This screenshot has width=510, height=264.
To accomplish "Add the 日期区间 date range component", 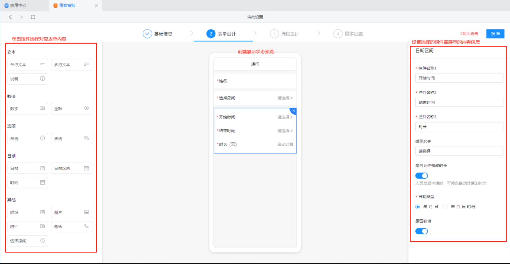I will coord(71,168).
